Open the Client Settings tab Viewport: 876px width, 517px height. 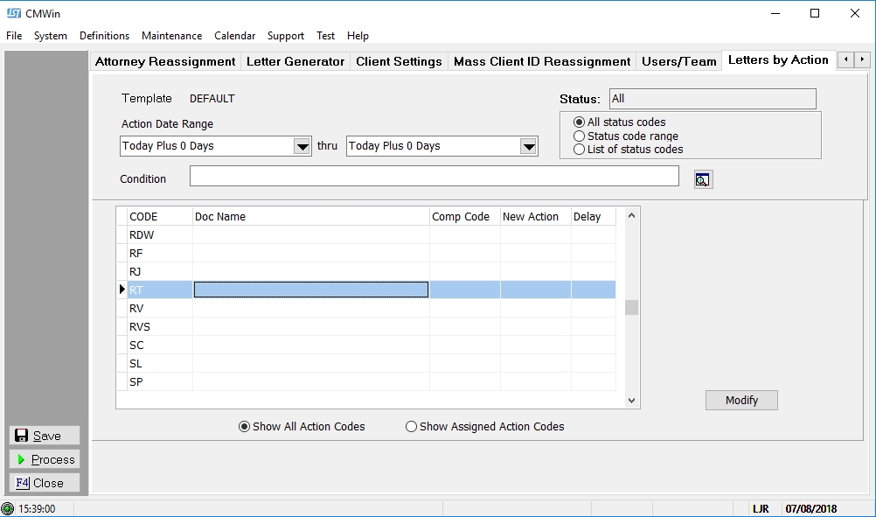click(x=399, y=61)
